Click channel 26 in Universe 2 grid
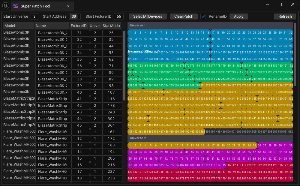Screen dimensions: 300x186 pyautogui.click(x=259, y=145)
